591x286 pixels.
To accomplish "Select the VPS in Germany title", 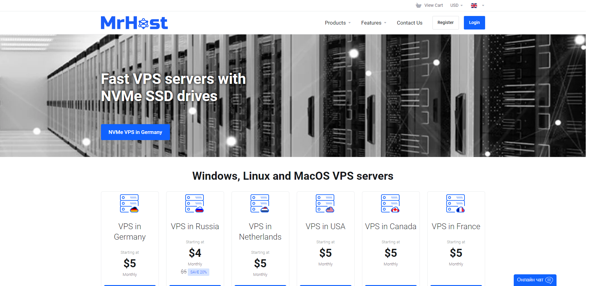I will point(130,232).
